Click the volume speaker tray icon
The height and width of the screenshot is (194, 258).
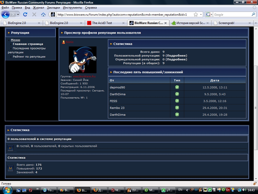pos(244,190)
